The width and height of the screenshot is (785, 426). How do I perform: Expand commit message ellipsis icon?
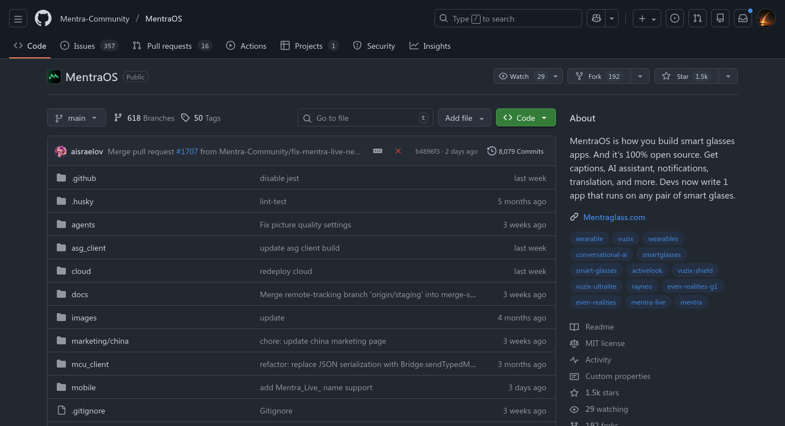coord(378,151)
